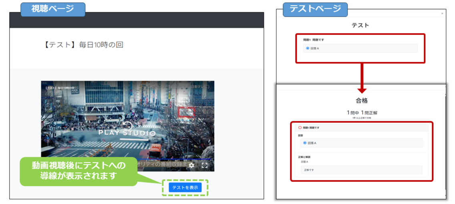455x204 pixels.
Task: Select 回答A radio button in the test form
Action: pyautogui.click(x=307, y=48)
